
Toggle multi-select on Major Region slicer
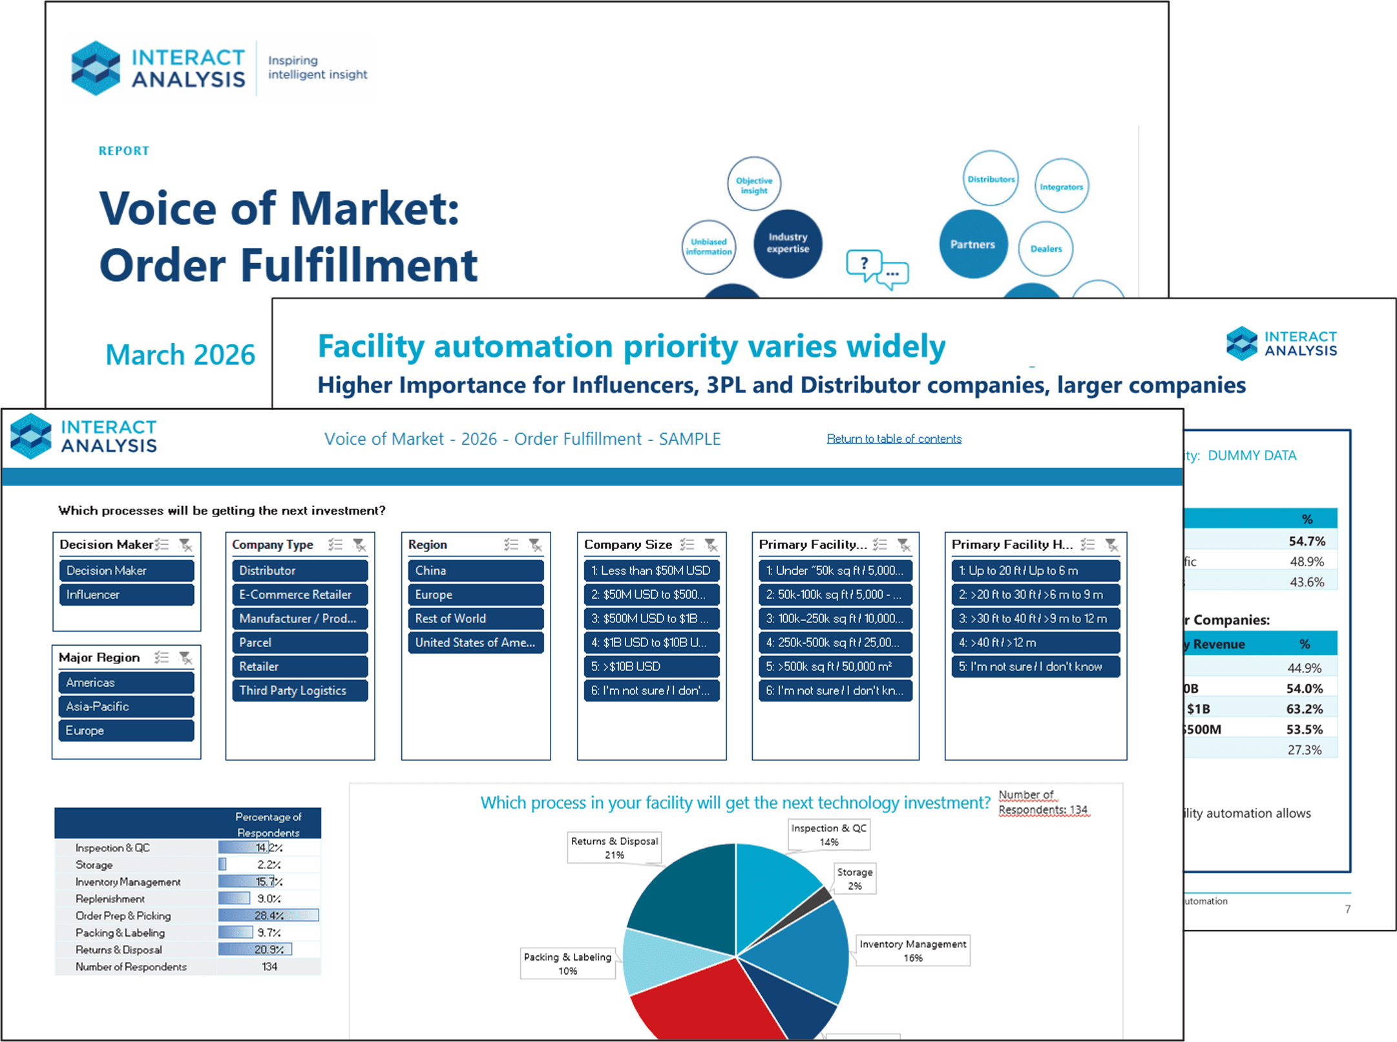click(x=162, y=658)
